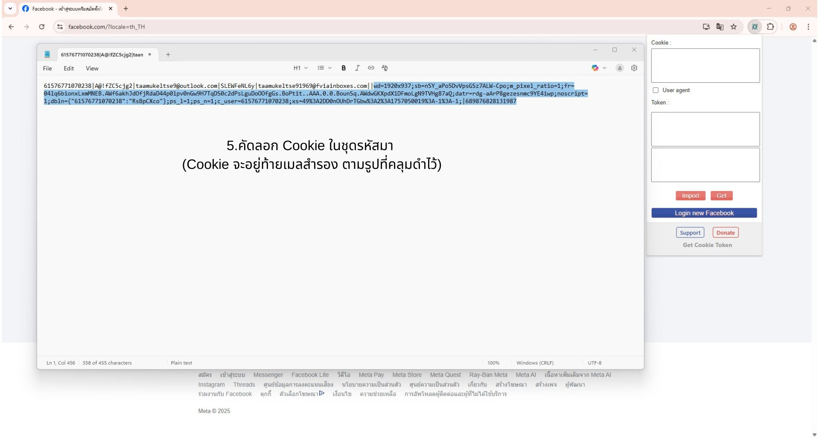Bookmark this page with the star icon
The height and width of the screenshot is (438, 819).
coord(733,27)
